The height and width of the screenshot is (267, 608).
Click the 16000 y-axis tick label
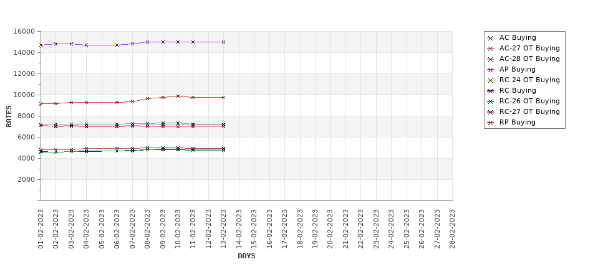point(25,31)
